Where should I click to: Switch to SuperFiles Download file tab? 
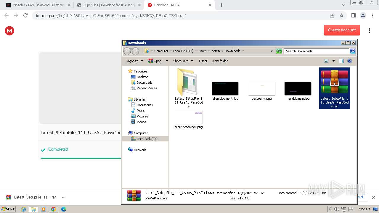pyautogui.click(x=108, y=5)
